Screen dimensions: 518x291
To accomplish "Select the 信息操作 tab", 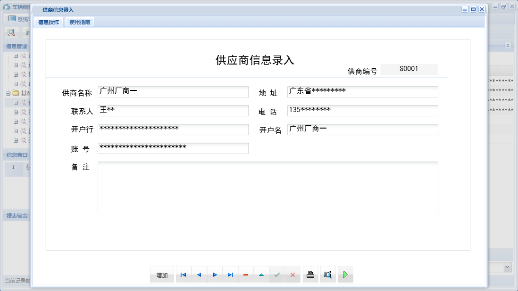I will tap(49, 22).
